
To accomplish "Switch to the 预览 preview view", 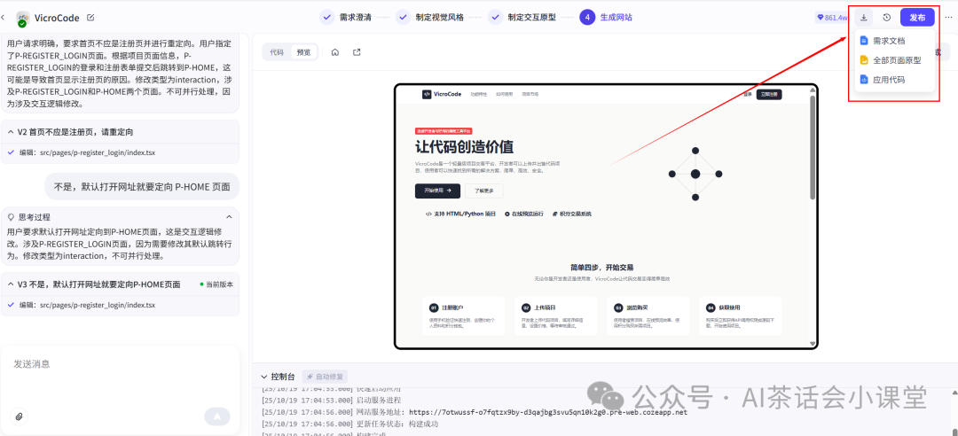I will coord(303,52).
